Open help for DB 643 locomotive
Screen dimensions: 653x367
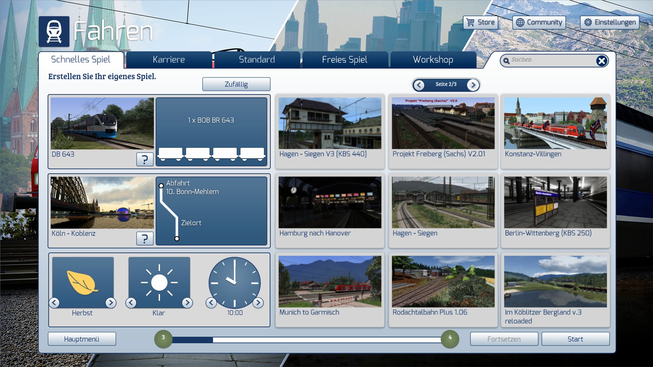click(145, 159)
